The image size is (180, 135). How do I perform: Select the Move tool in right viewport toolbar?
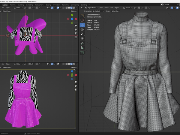[x=82, y=25]
